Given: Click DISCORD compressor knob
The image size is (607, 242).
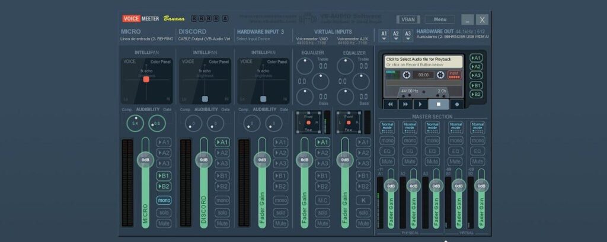Looking at the screenshot, I should 194,123.
